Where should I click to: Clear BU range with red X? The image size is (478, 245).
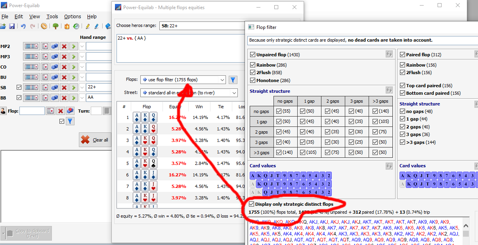coord(64,77)
